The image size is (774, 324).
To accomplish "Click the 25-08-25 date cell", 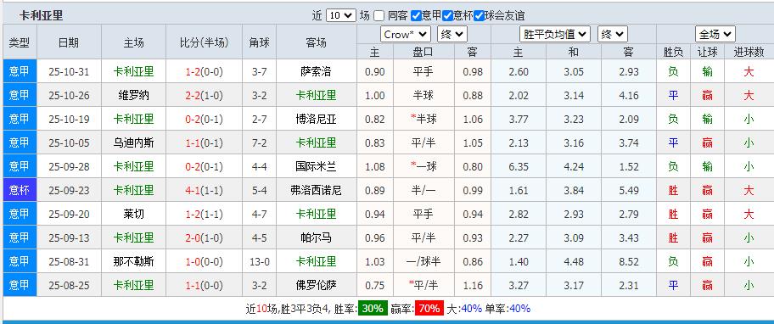I will pos(69,284).
